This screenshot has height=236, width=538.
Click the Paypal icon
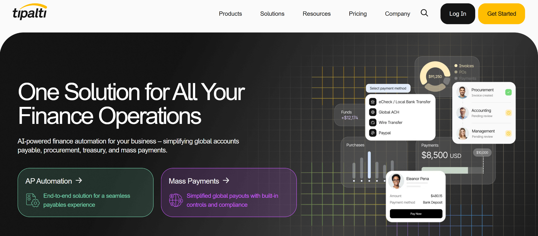[x=373, y=133]
